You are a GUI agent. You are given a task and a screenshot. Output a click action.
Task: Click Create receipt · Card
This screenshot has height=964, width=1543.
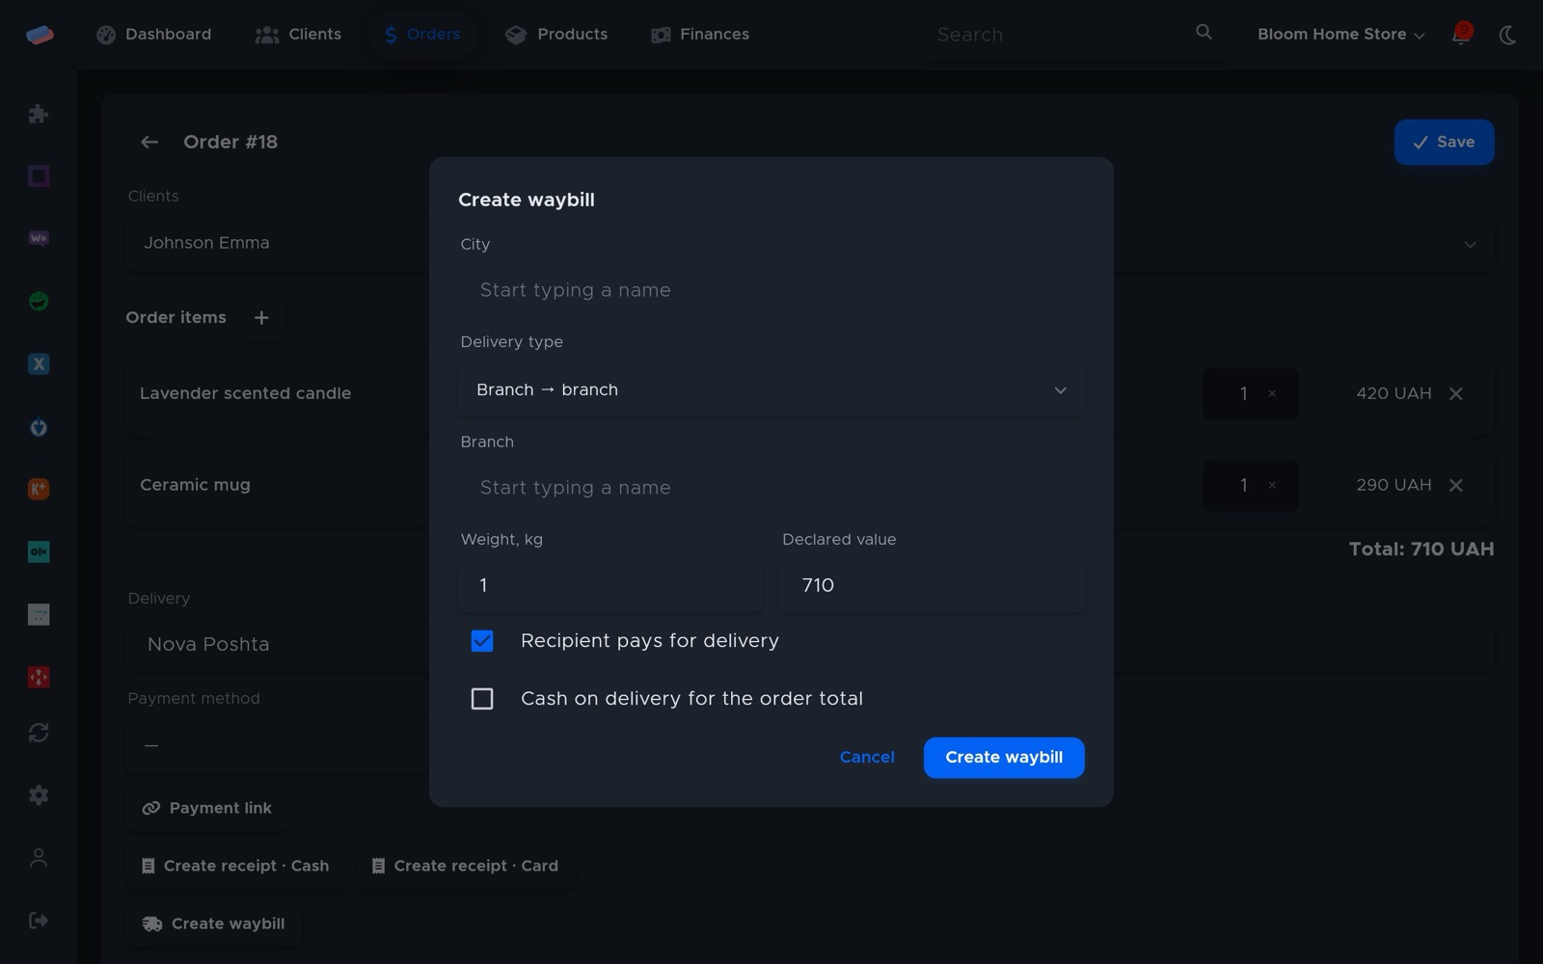click(466, 866)
